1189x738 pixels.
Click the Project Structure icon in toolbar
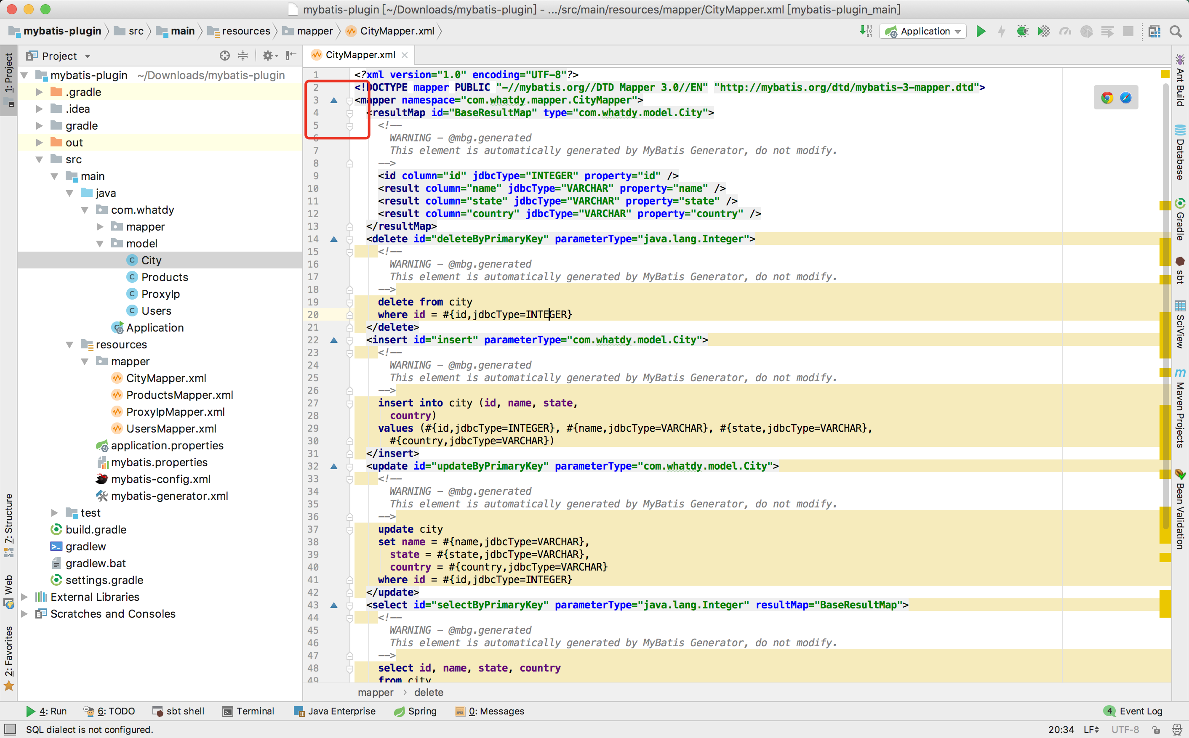[1154, 31]
